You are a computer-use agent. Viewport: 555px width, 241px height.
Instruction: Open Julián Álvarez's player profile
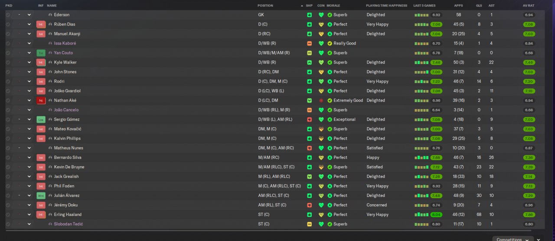(67, 196)
